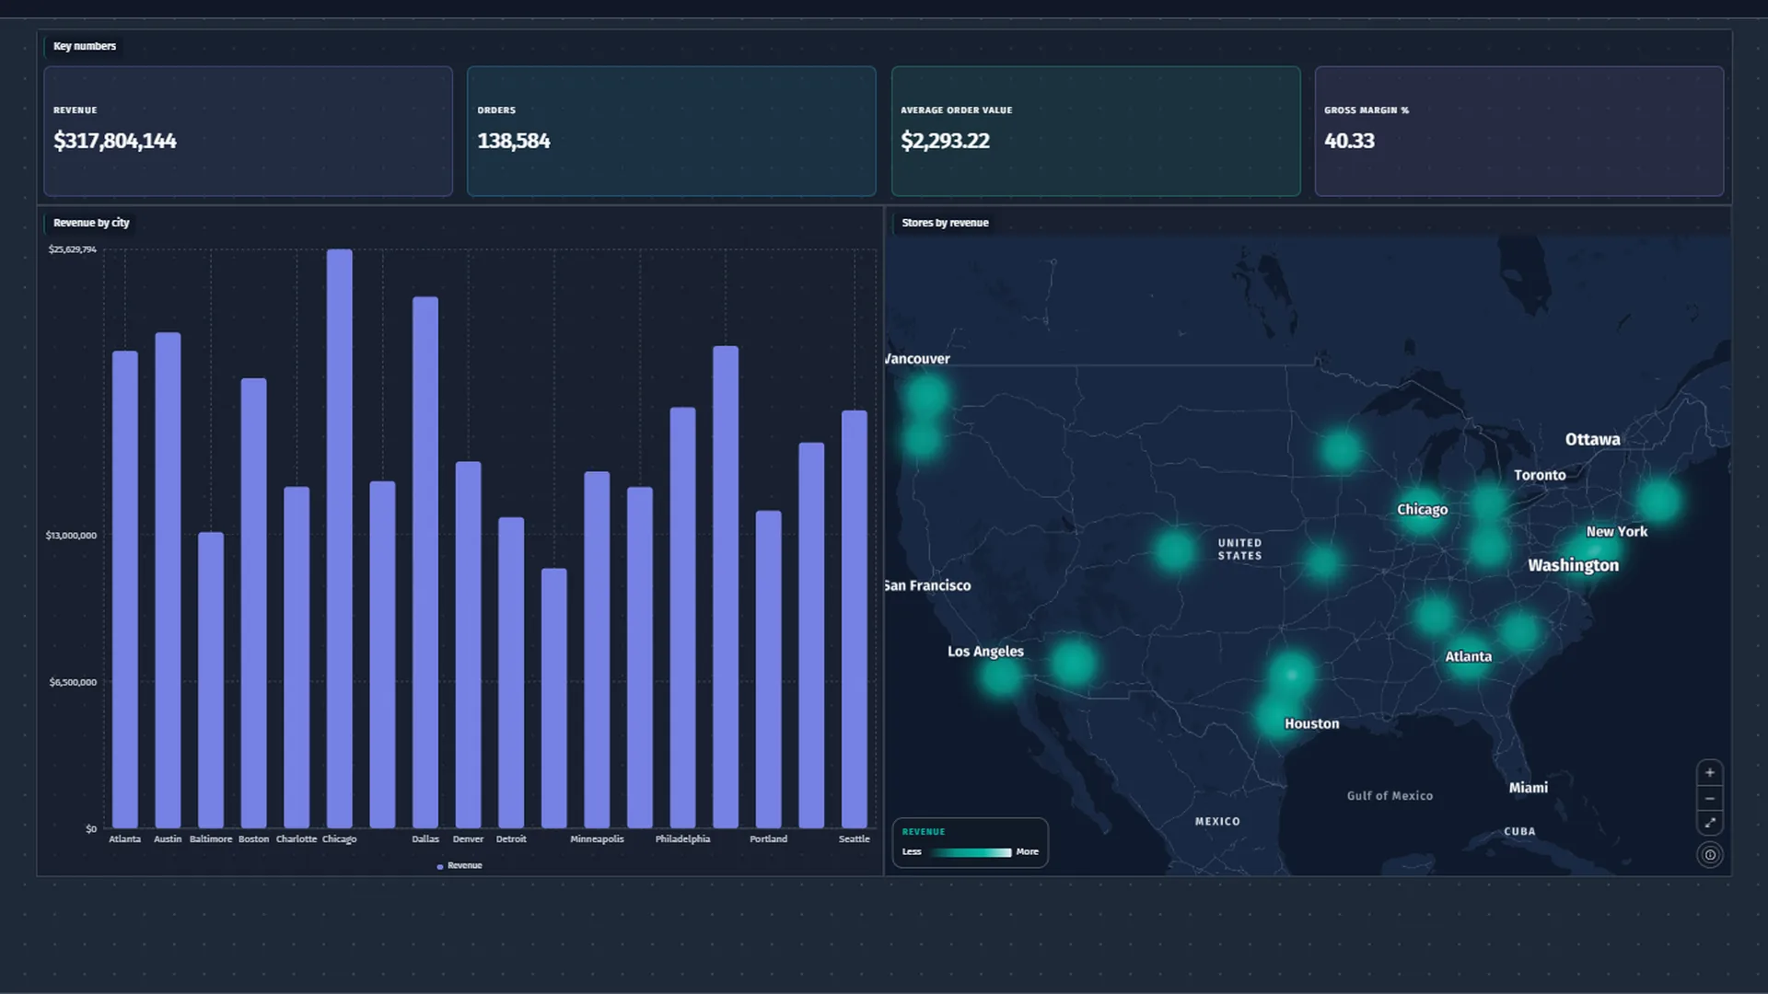Zoom out on the map with minus button

1709,798
